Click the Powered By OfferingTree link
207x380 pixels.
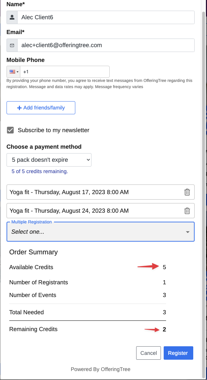tap(100, 369)
